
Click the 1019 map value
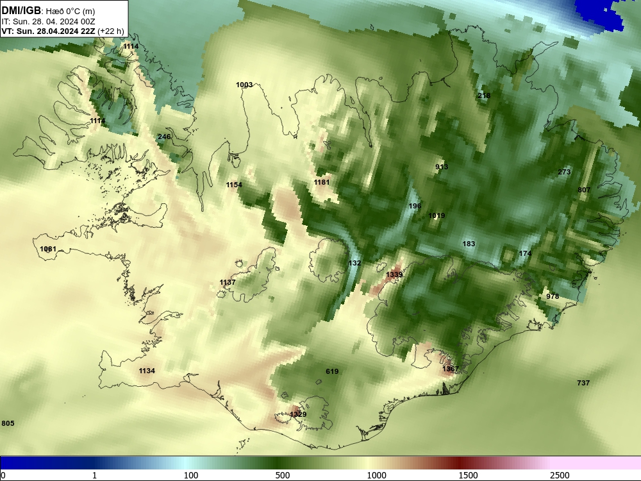pos(437,215)
